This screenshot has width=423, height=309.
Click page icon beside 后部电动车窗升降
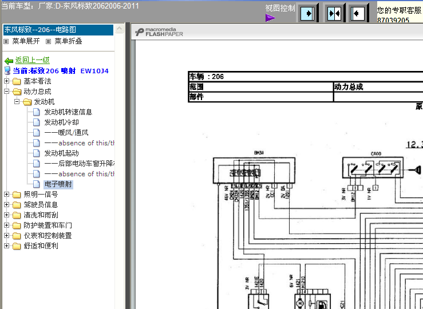coord(37,164)
